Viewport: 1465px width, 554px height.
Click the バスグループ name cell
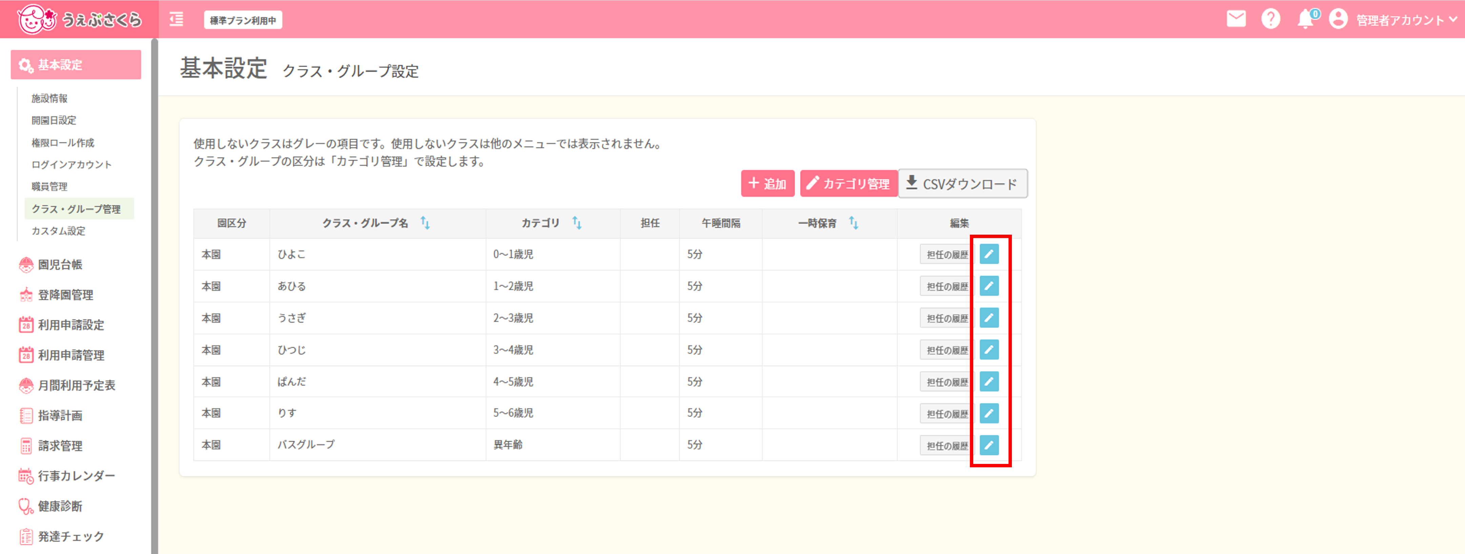(378, 445)
